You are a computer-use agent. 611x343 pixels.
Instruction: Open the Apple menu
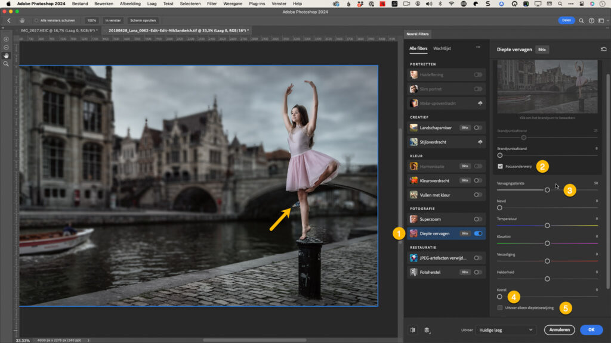(8, 4)
